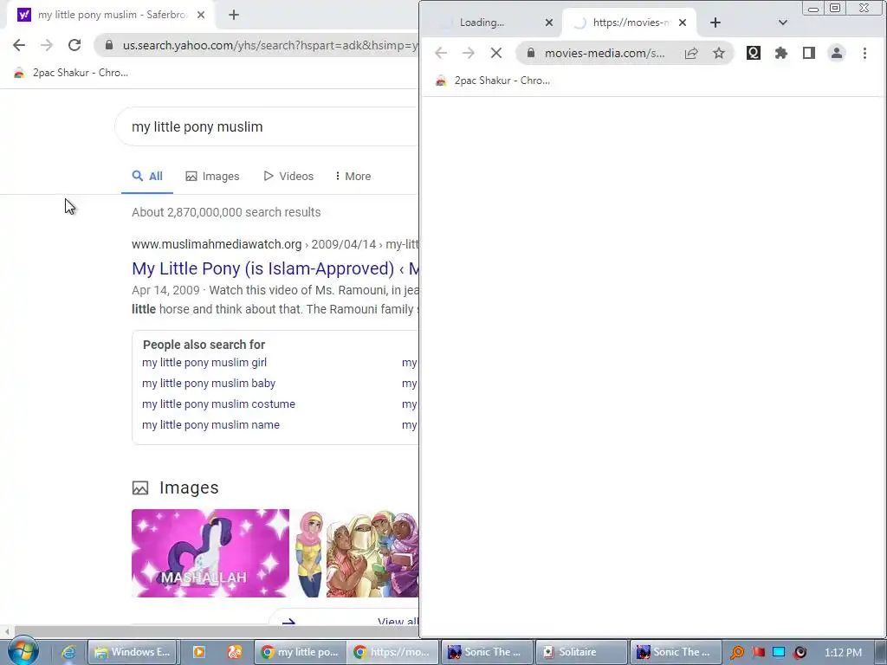
Task: Search 'my little pony muslim name' suggestion
Action: coord(210,425)
